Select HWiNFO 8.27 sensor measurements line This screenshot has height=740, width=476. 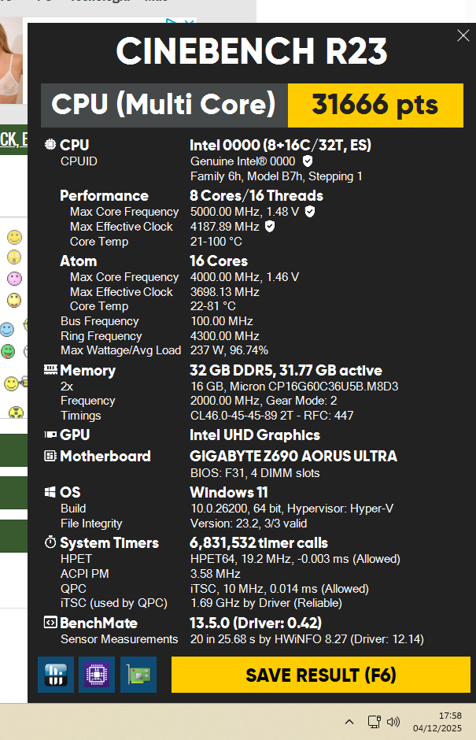pyautogui.click(x=307, y=639)
